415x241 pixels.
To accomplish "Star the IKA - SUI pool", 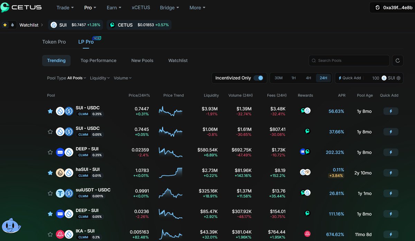I will point(50,234).
